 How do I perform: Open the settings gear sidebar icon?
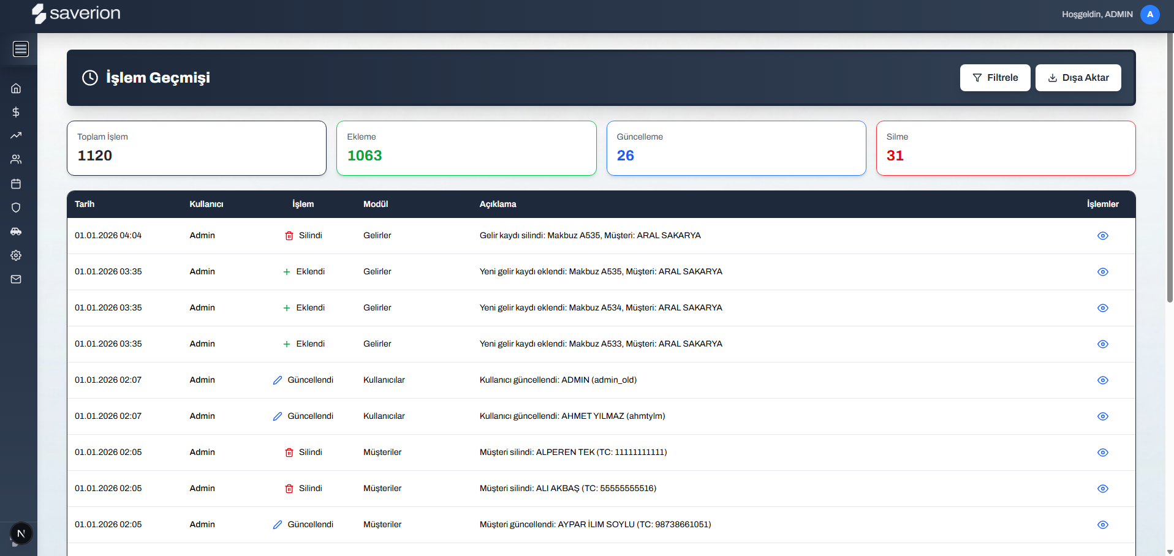(16, 255)
